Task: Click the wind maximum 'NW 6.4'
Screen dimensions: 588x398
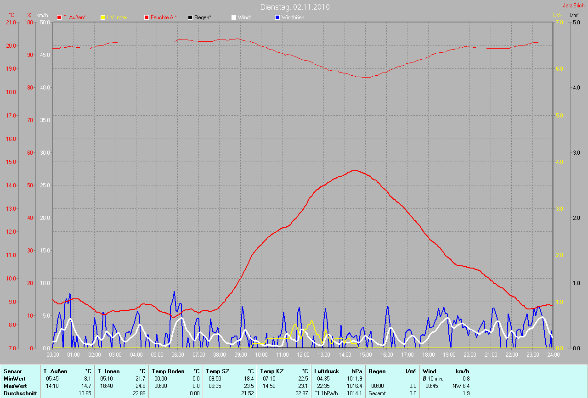Action: pyautogui.click(x=460, y=386)
